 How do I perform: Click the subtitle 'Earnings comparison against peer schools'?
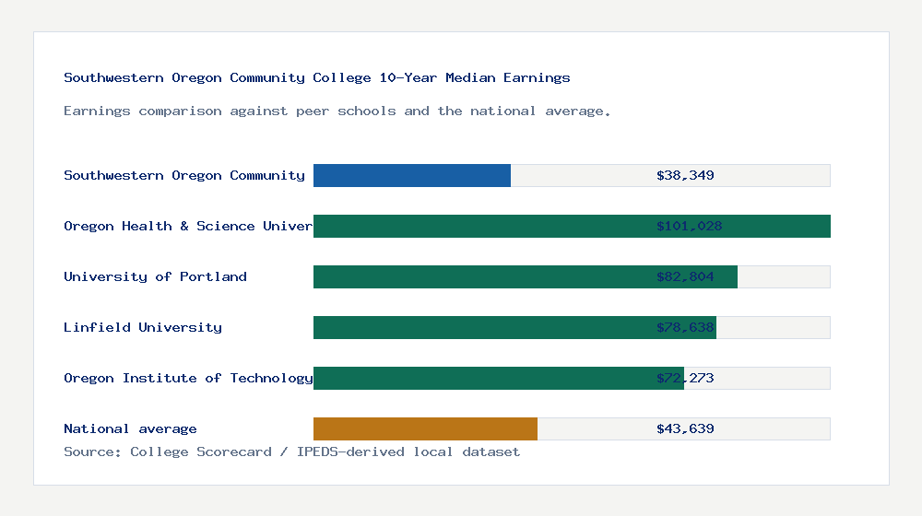pos(230,111)
